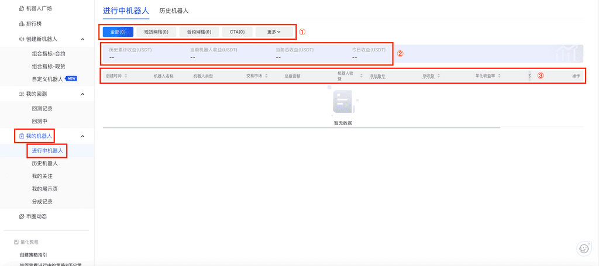The height and width of the screenshot is (266, 599).
Task: Open the 更多 filter dropdown
Action: pos(274,32)
